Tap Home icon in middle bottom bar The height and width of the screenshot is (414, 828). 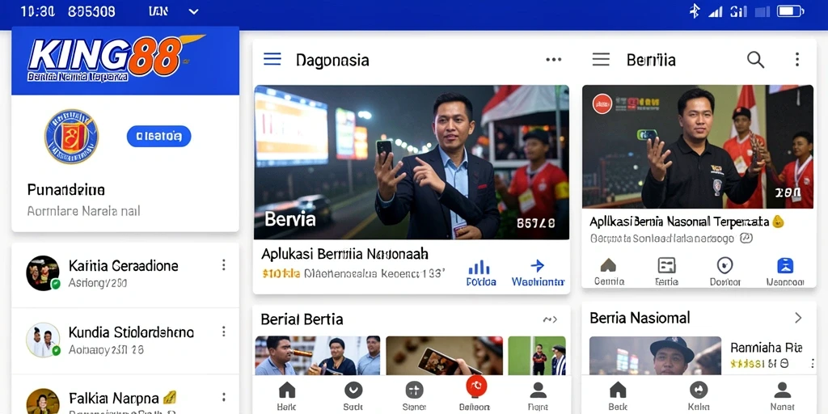tap(287, 391)
